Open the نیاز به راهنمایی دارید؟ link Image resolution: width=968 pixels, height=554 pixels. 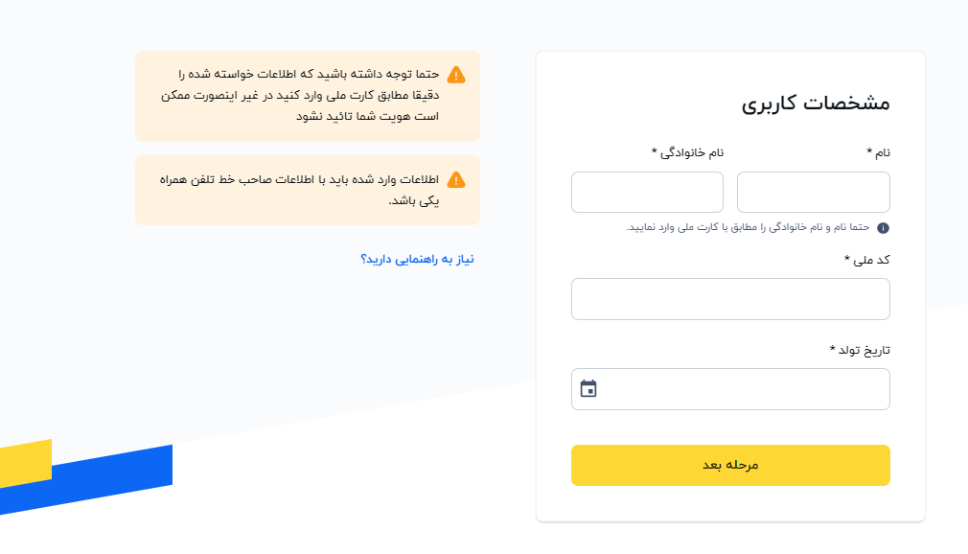pos(417,259)
